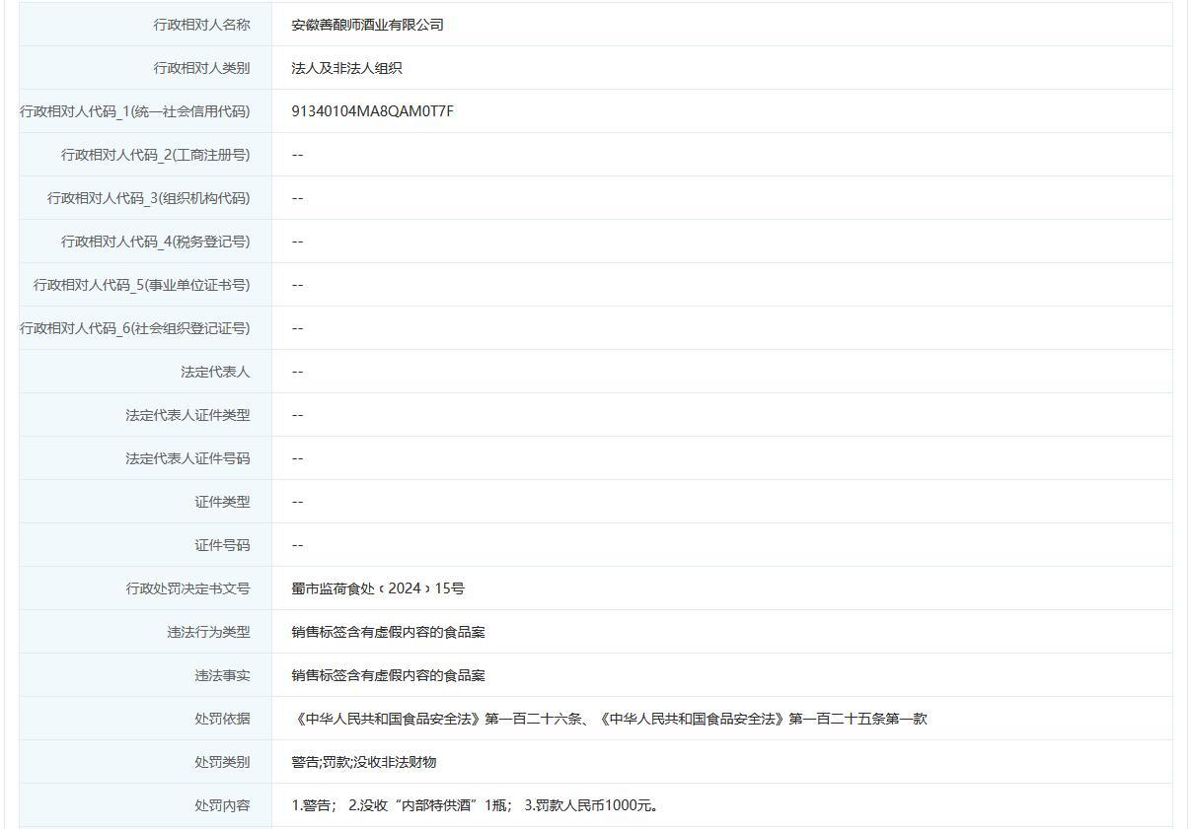Click the label 证件类型
Viewport: 1192px width, 829px height.
coord(222,502)
